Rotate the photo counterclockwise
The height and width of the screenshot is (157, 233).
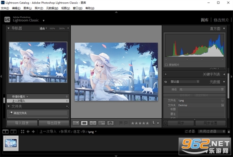coord(153,123)
